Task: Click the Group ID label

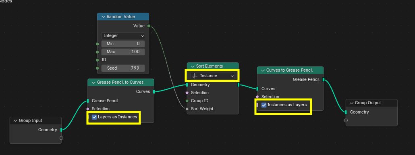Action: click(x=199, y=101)
